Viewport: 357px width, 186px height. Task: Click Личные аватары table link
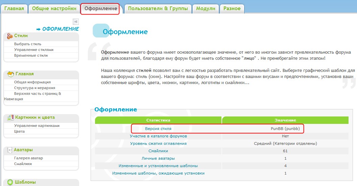pos(158,158)
